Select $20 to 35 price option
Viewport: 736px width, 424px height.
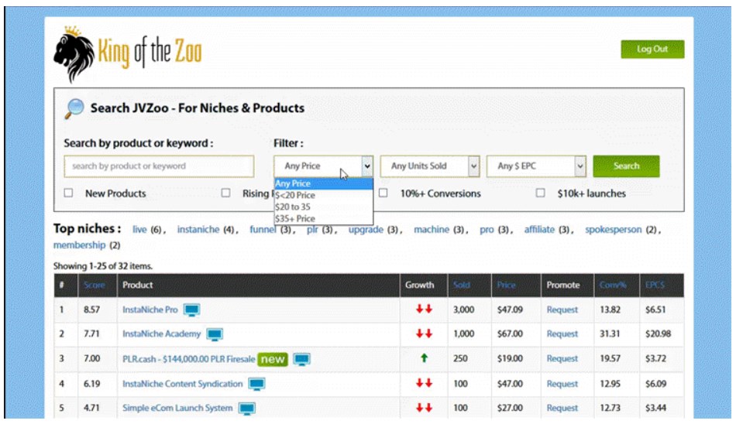[323, 207]
